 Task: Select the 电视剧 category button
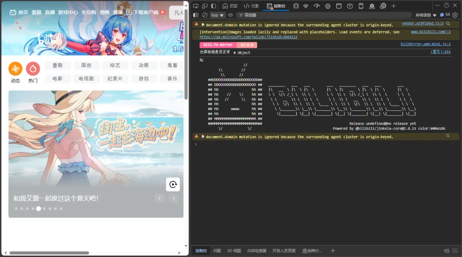pos(86,79)
